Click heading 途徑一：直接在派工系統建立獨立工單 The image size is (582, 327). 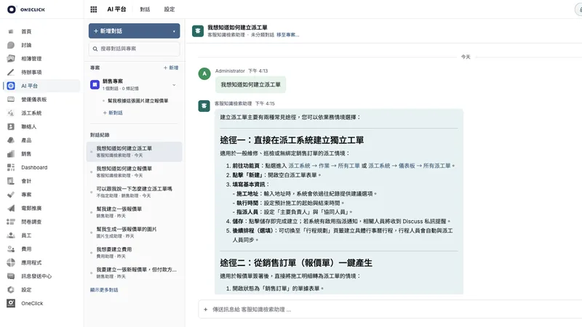tap(292, 140)
